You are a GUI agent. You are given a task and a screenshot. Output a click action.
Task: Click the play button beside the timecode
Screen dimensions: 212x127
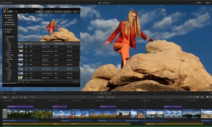point(94,93)
